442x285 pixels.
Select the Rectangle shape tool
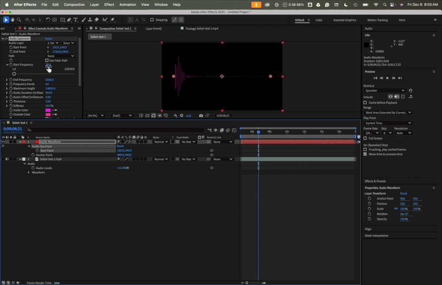point(62,20)
